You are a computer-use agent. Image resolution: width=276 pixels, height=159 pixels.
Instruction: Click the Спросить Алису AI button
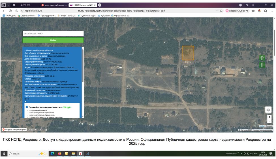point(237,11)
